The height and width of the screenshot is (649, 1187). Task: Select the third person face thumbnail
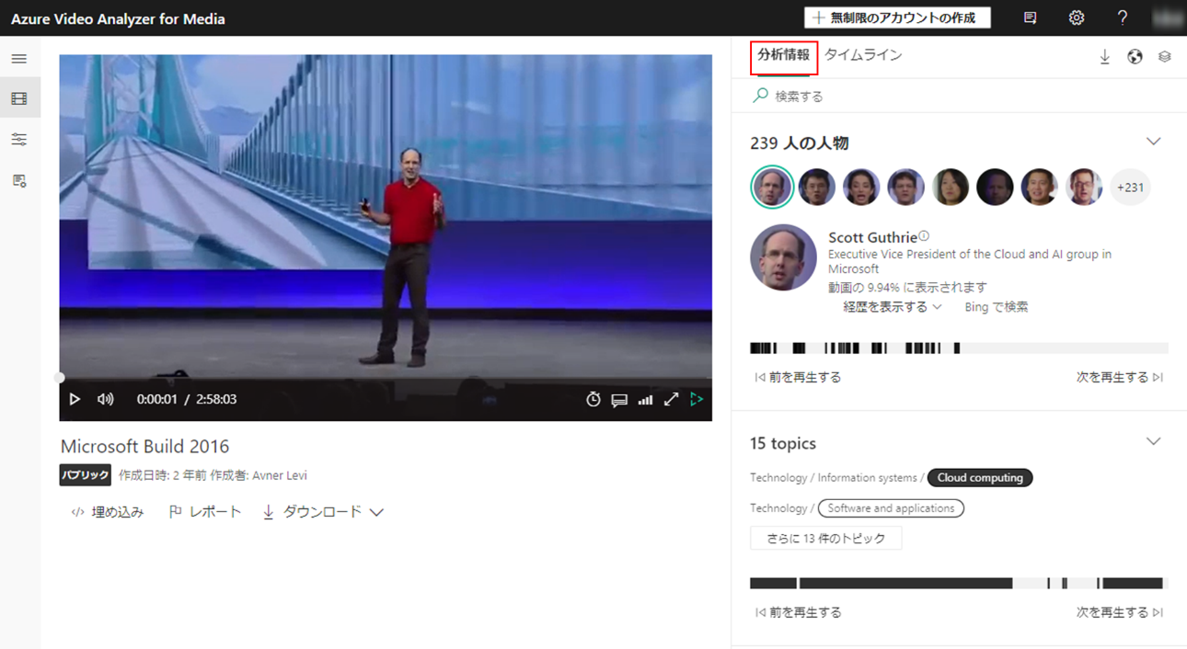(x=861, y=188)
